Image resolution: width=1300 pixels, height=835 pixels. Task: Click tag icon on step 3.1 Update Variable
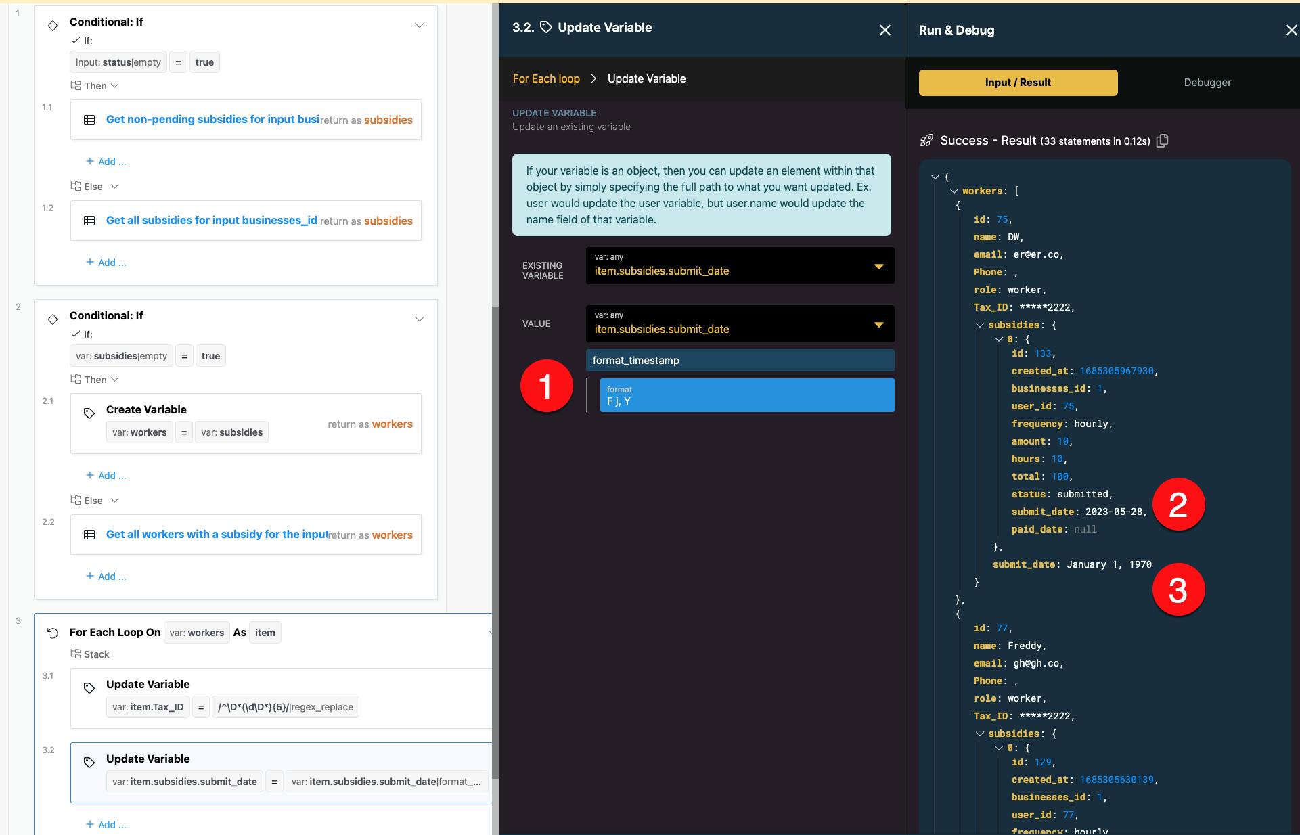coord(89,687)
